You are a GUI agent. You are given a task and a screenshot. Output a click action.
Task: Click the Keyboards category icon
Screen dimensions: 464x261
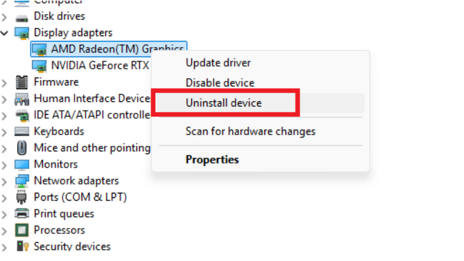[22, 131]
